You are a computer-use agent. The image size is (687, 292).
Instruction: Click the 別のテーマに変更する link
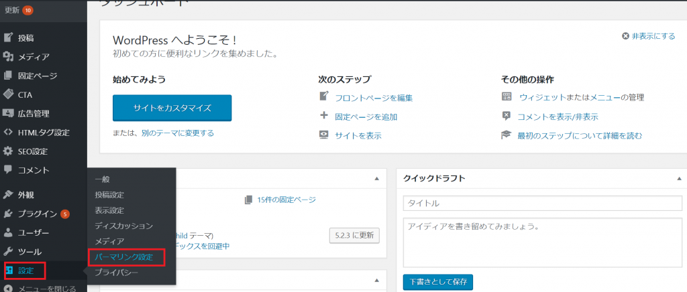[x=177, y=133]
